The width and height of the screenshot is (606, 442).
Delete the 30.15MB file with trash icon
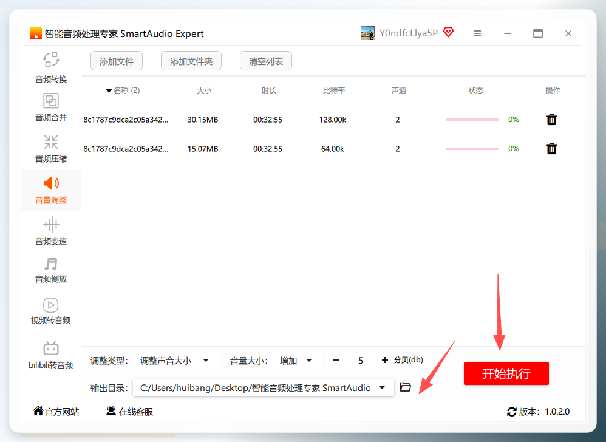tap(551, 120)
